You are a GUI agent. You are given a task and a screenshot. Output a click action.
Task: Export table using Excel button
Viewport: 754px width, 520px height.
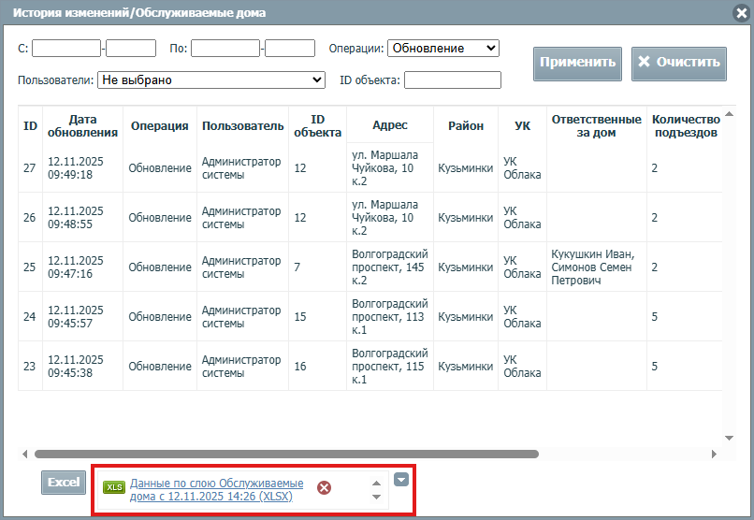(x=64, y=482)
